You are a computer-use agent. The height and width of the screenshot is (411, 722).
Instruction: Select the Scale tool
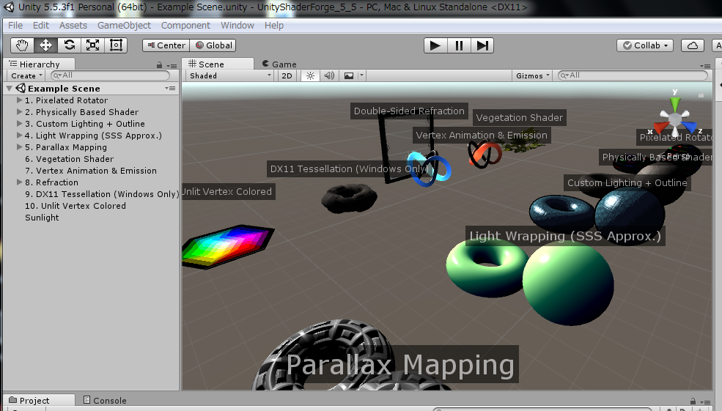92,45
